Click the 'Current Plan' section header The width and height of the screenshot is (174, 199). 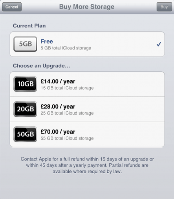point(29,26)
